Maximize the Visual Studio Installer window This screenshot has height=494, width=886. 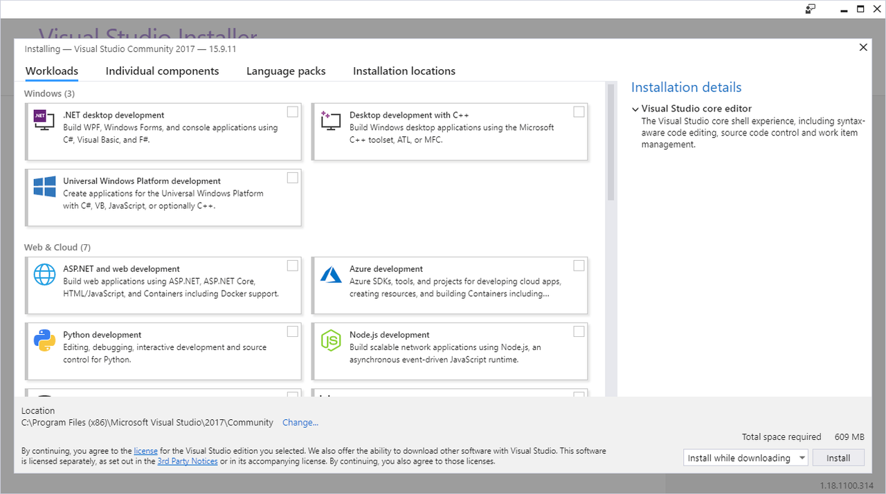[x=860, y=9]
